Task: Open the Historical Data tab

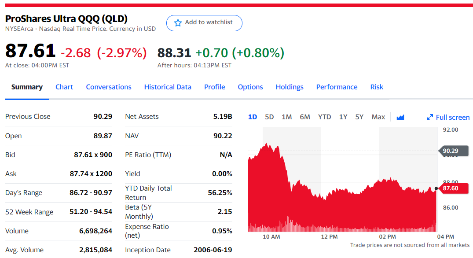Action: [168, 87]
